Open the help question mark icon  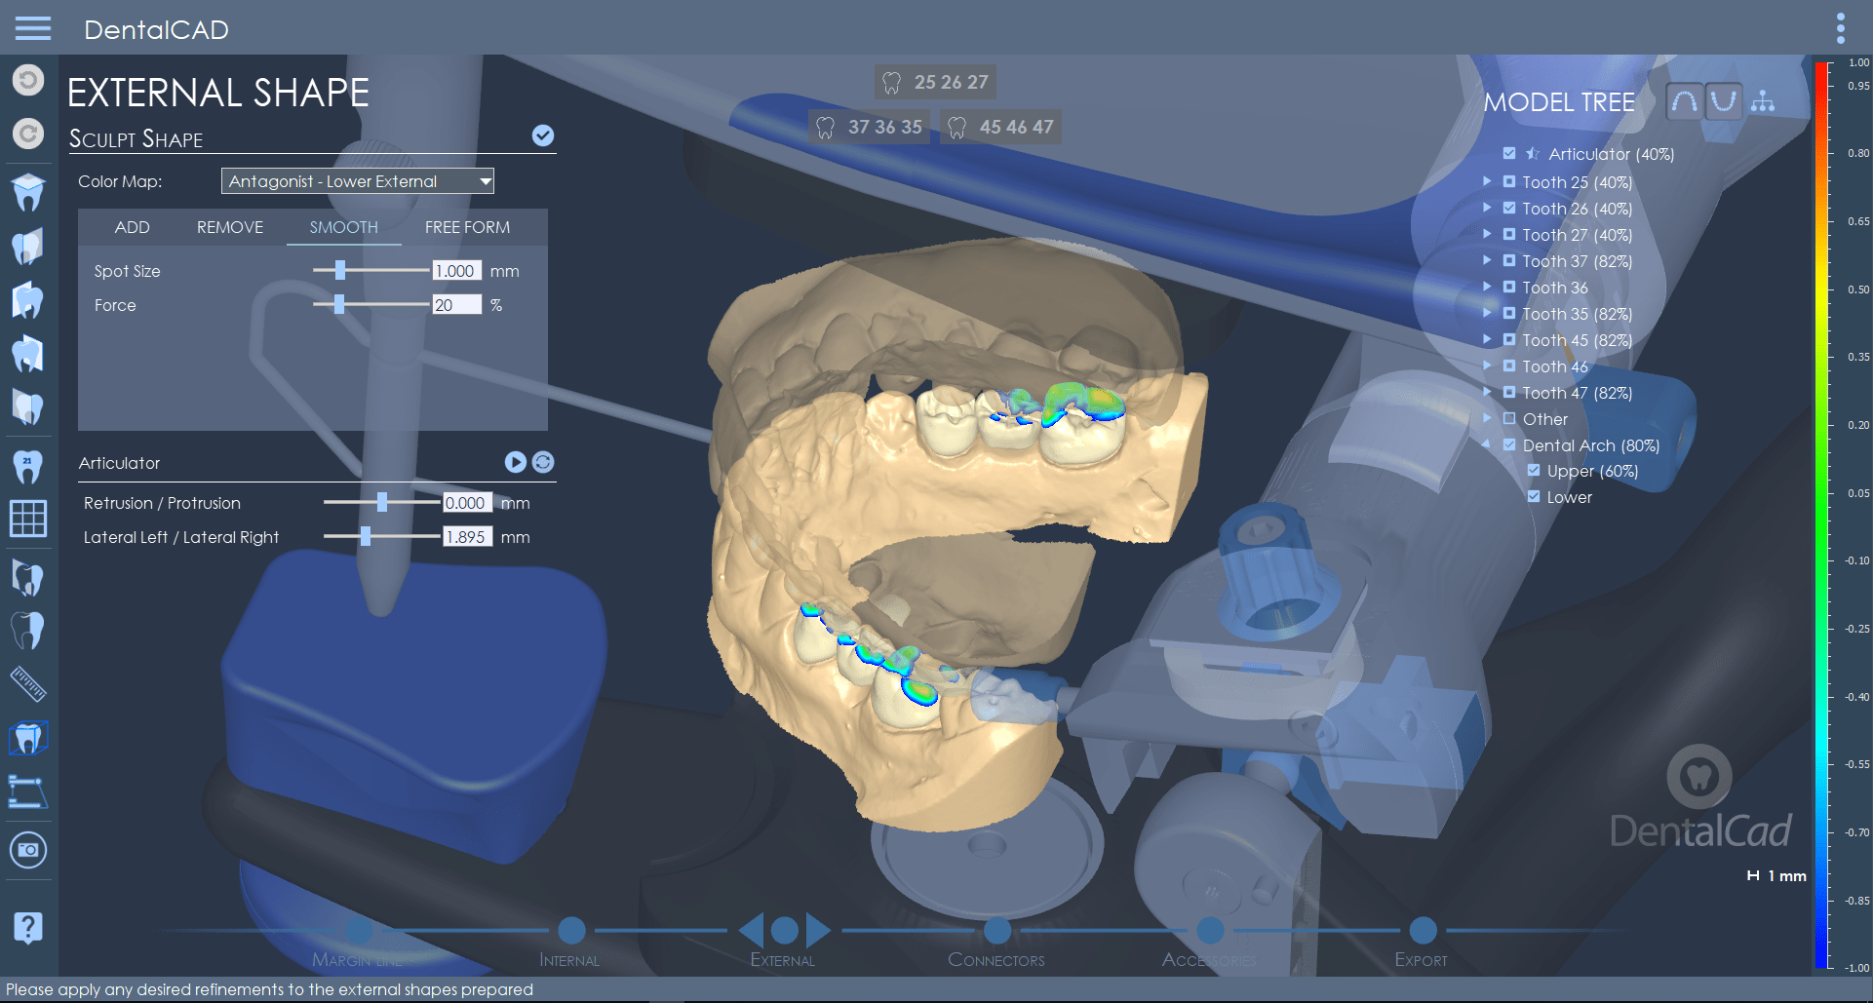click(x=28, y=927)
